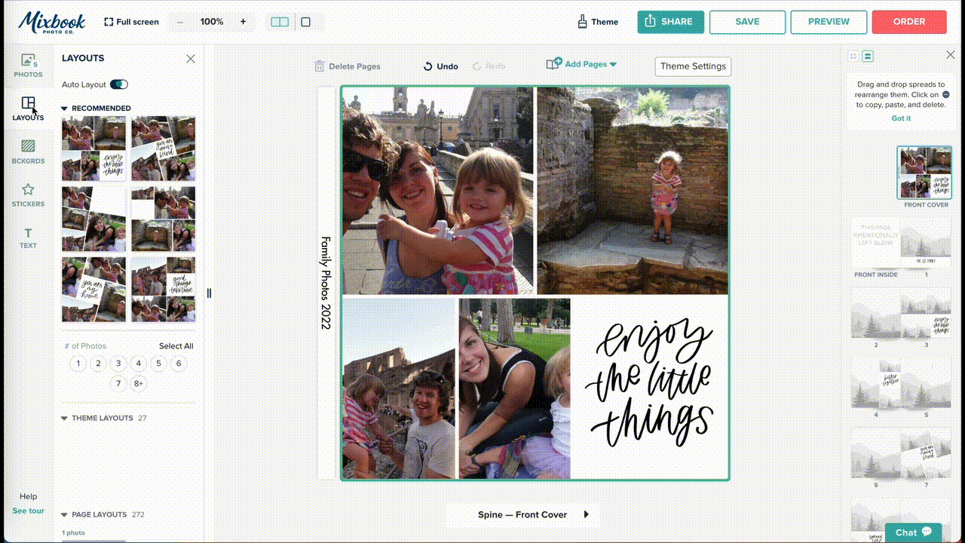This screenshot has height=543, width=965.
Task: Switch to two-page spread view
Action: (x=278, y=22)
